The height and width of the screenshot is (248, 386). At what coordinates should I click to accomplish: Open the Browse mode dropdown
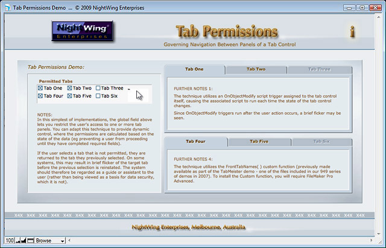(50, 241)
